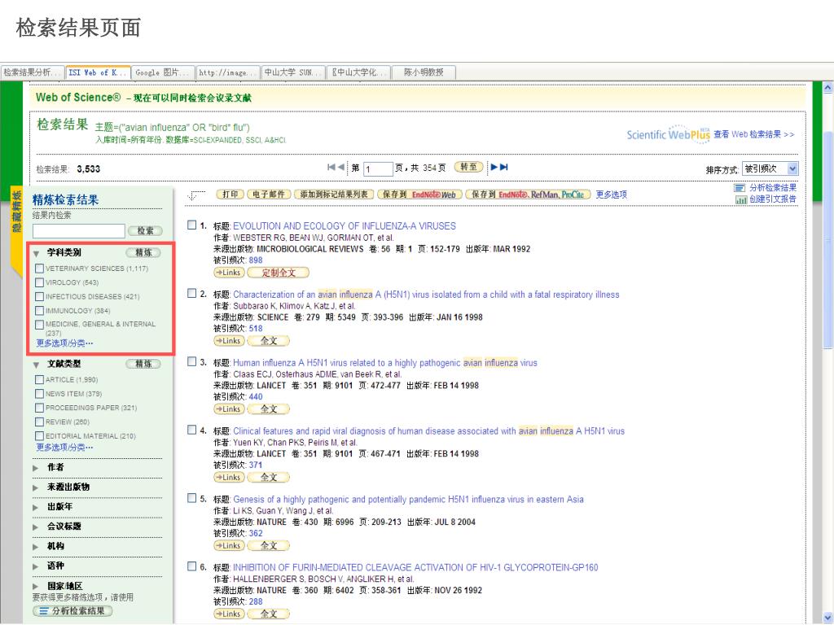834x625 pixels.
Task: Check the ARTICLE document type box
Action: [39, 379]
